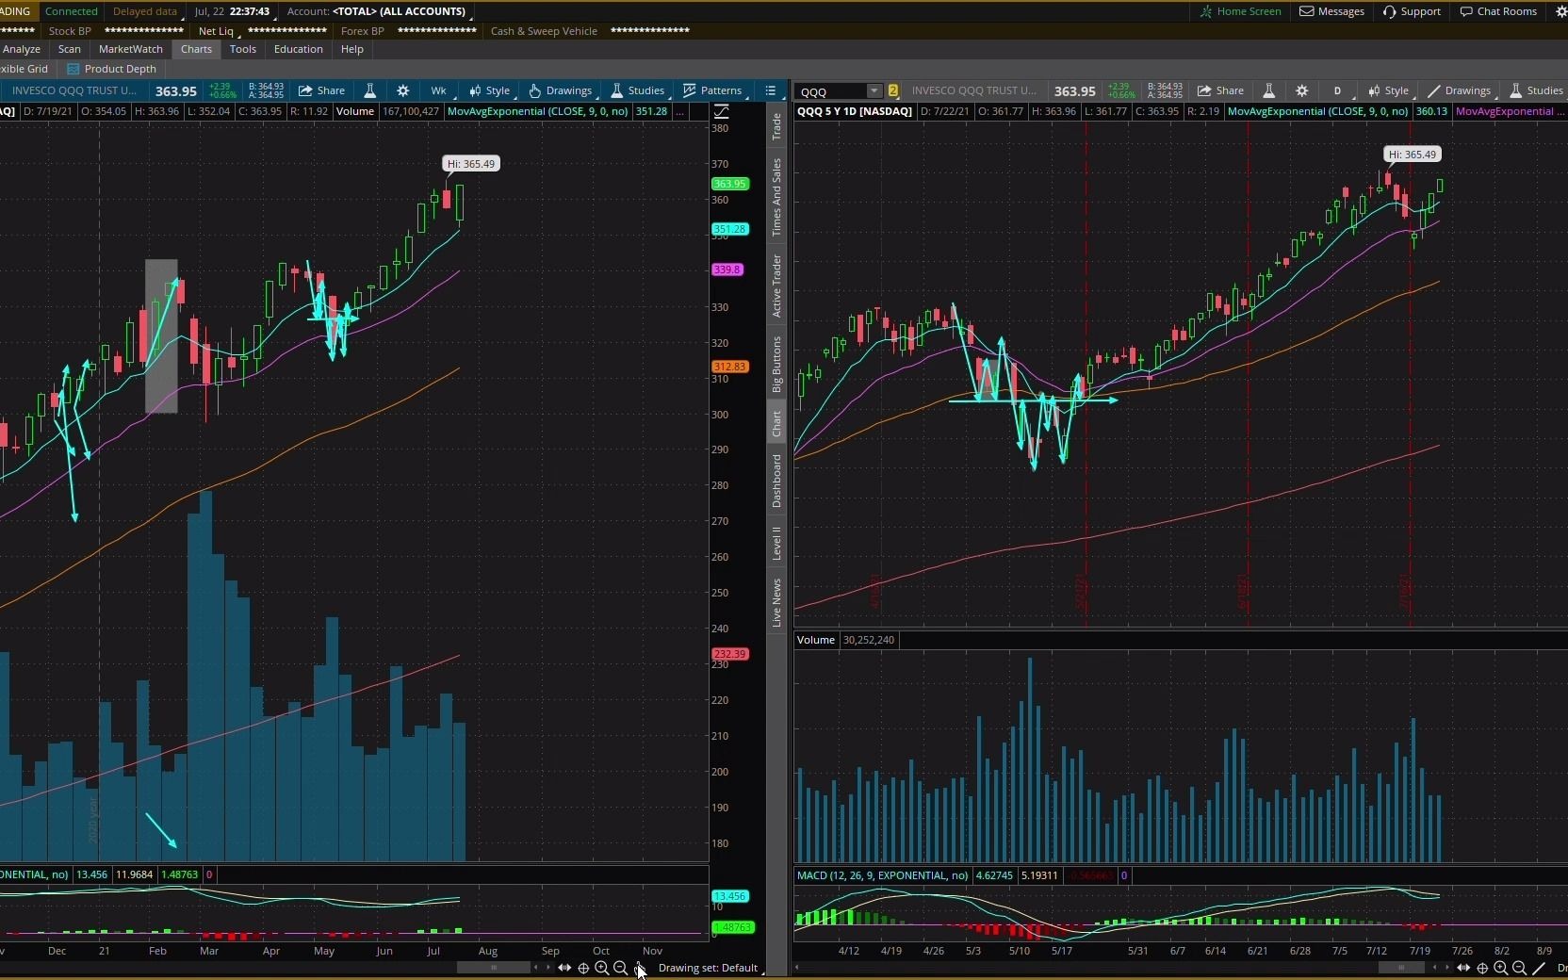The image size is (1568, 980).
Task: Click the Delayed data indicator
Action: pos(145,11)
